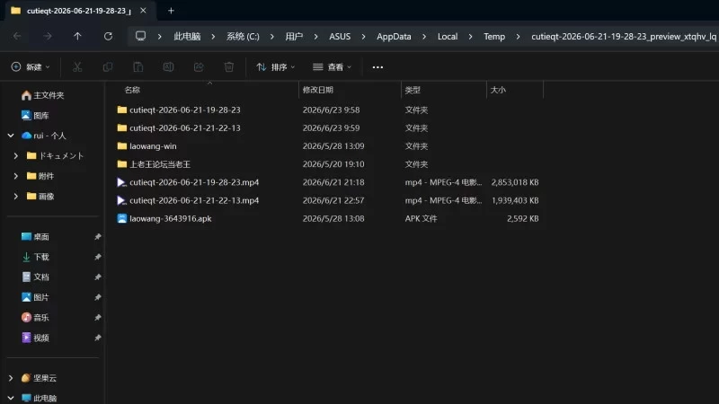Viewport: 719px width, 404px height.
Task: Click the Share icon in toolbar
Action: 199,66
